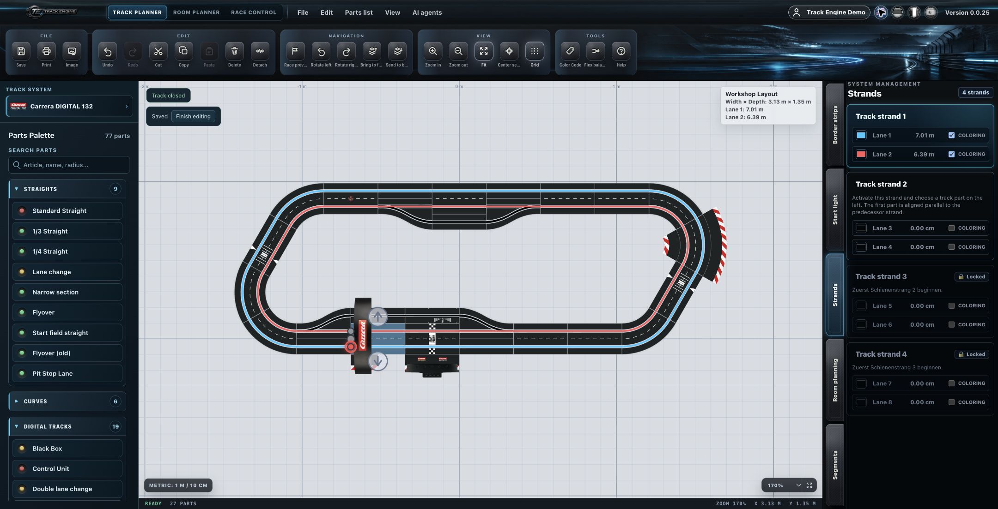Focus the search parts input field

69,165
